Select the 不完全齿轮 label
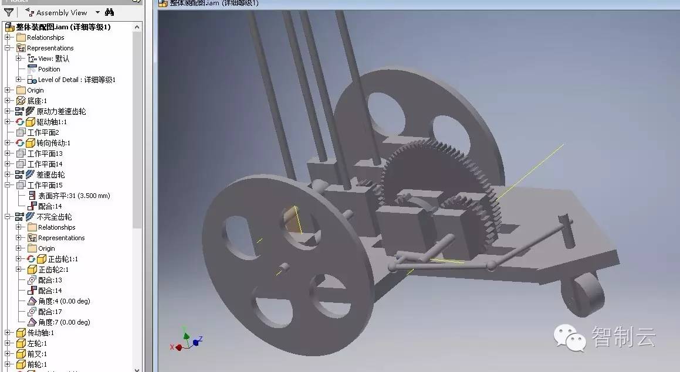 pos(54,217)
